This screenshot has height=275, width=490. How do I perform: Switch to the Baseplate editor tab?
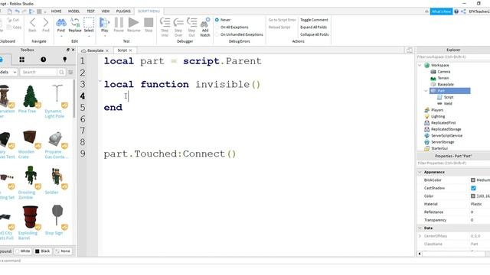pos(95,50)
